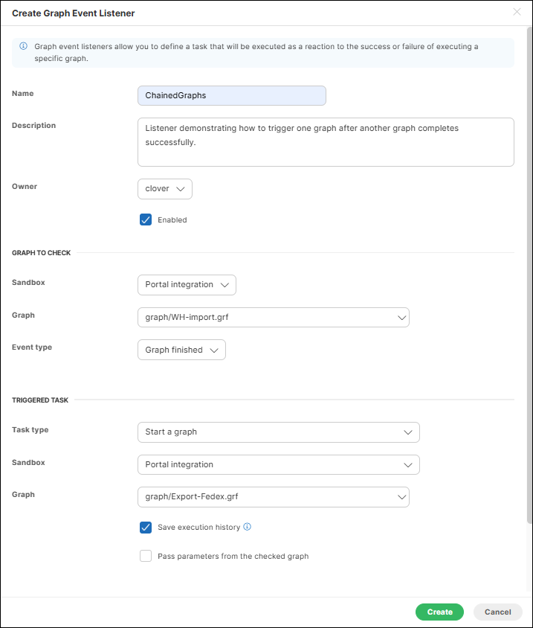This screenshot has height=628, width=533.
Task: Click the Name field containing ChainedGraphs
Action: (231, 96)
